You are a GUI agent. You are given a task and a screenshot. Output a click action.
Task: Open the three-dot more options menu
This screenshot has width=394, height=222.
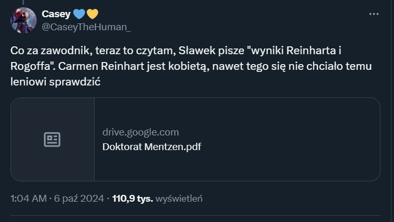pyautogui.click(x=374, y=14)
